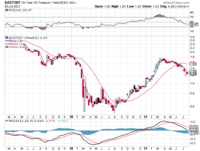
Task: Click the 1.30 MA(4) price tag
Action: pos(193,71)
